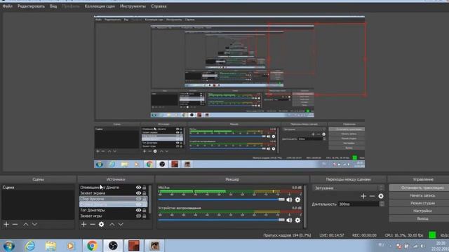Open Mic/Aux audio settings gear
Screen dimensions: 449x252
click(297, 199)
